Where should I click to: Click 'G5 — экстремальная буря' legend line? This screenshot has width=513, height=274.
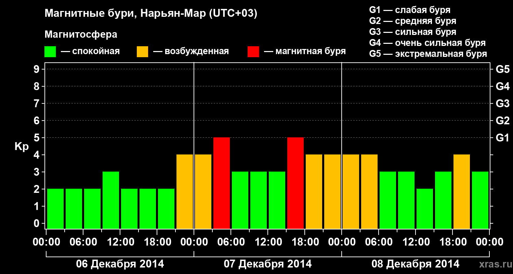[x=428, y=54]
